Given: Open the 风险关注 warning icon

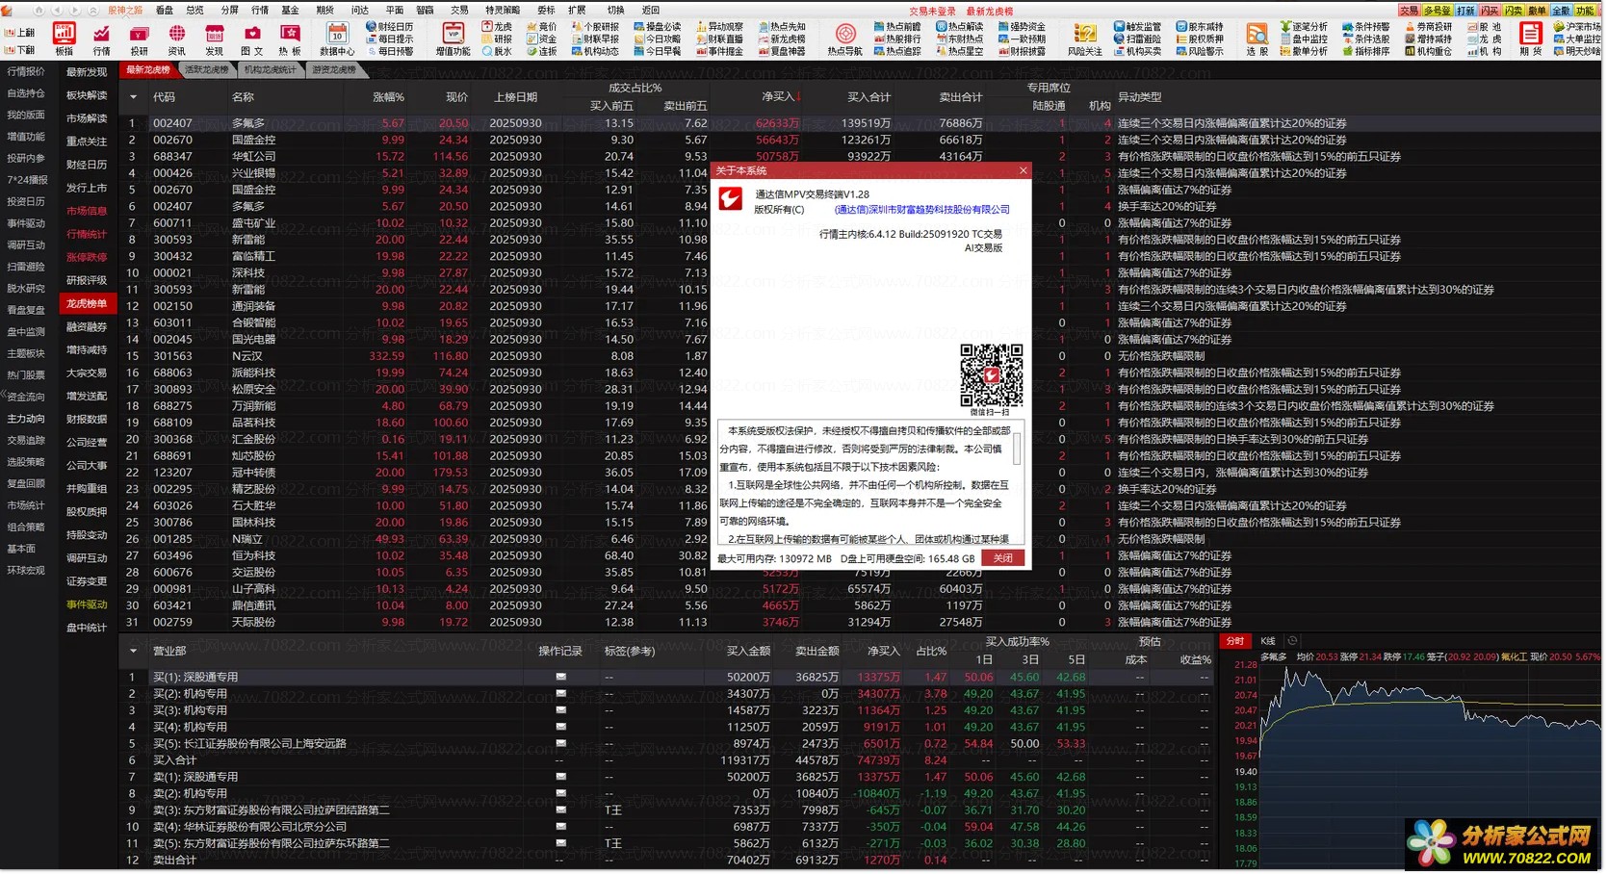Looking at the screenshot, I should 1084,39.
